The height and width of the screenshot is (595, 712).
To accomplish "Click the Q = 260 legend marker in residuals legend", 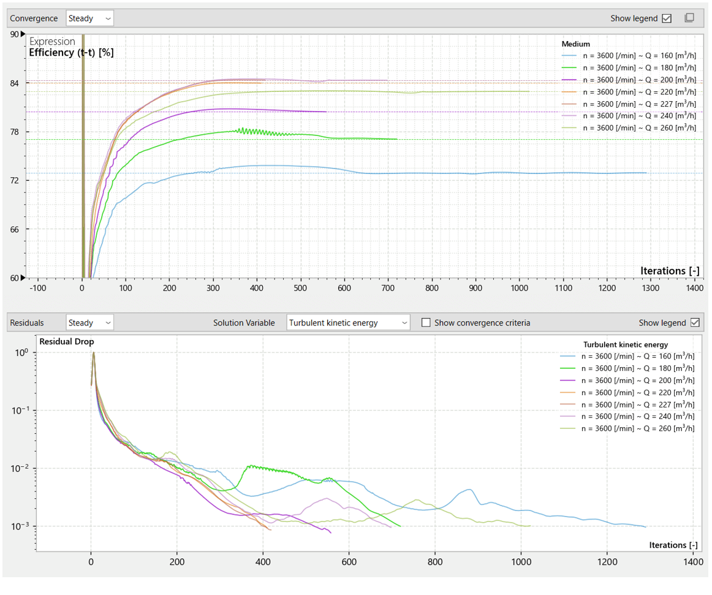I will click(x=567, y=428).
